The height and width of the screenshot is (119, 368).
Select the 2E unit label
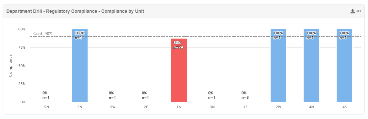pos(146,107)
